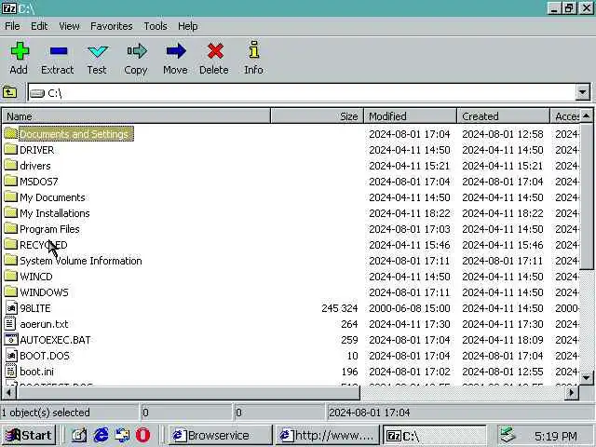Click the DRIVER folder icon
The image size is (596, 447).
11,149
